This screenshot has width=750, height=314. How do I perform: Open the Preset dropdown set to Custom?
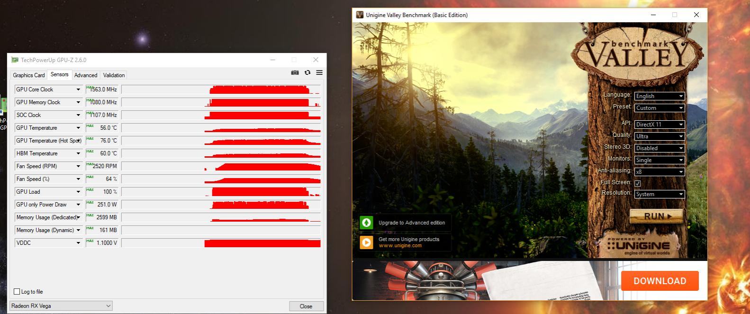660,108
